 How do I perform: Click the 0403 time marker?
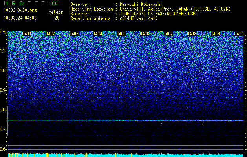point(74,34)
